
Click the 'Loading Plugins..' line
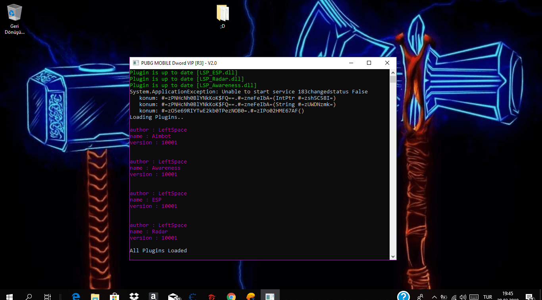tap(157, 117)
